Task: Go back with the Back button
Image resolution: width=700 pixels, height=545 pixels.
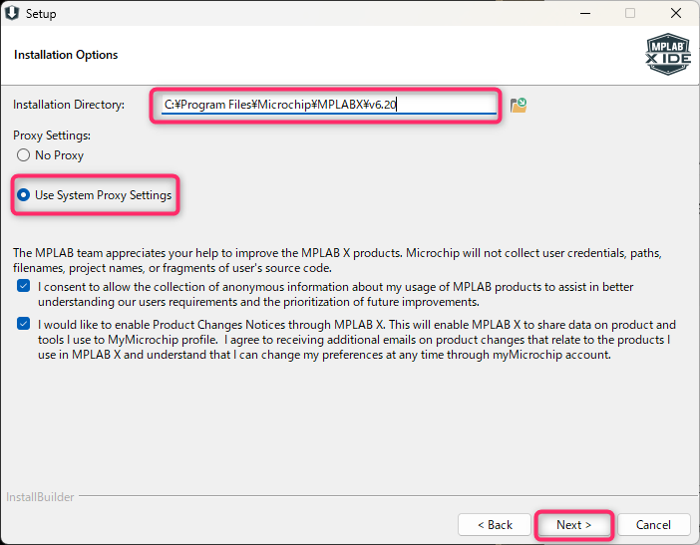Action: pos(495,525)
